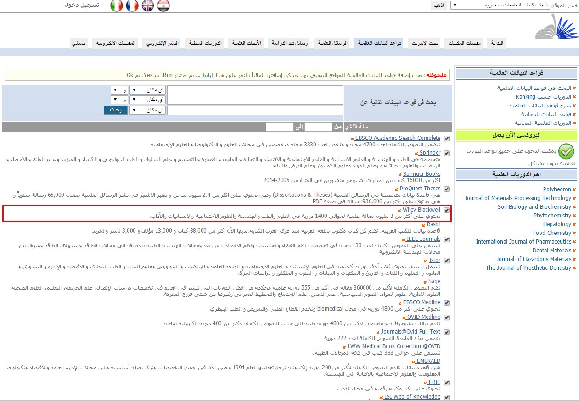This screenshot has width=579, height=401.
Task: Toggle the Journals@Ovid Full Text checkbox
Action: point(447,332)
